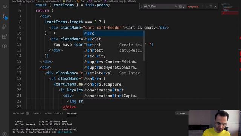241x136 pixels.
Task: Select the security suggestion
Action: tap(113, 56)
